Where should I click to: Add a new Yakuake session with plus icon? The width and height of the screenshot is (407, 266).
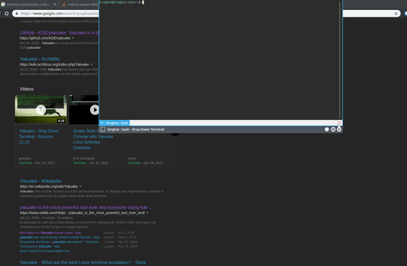pos(102,123)
